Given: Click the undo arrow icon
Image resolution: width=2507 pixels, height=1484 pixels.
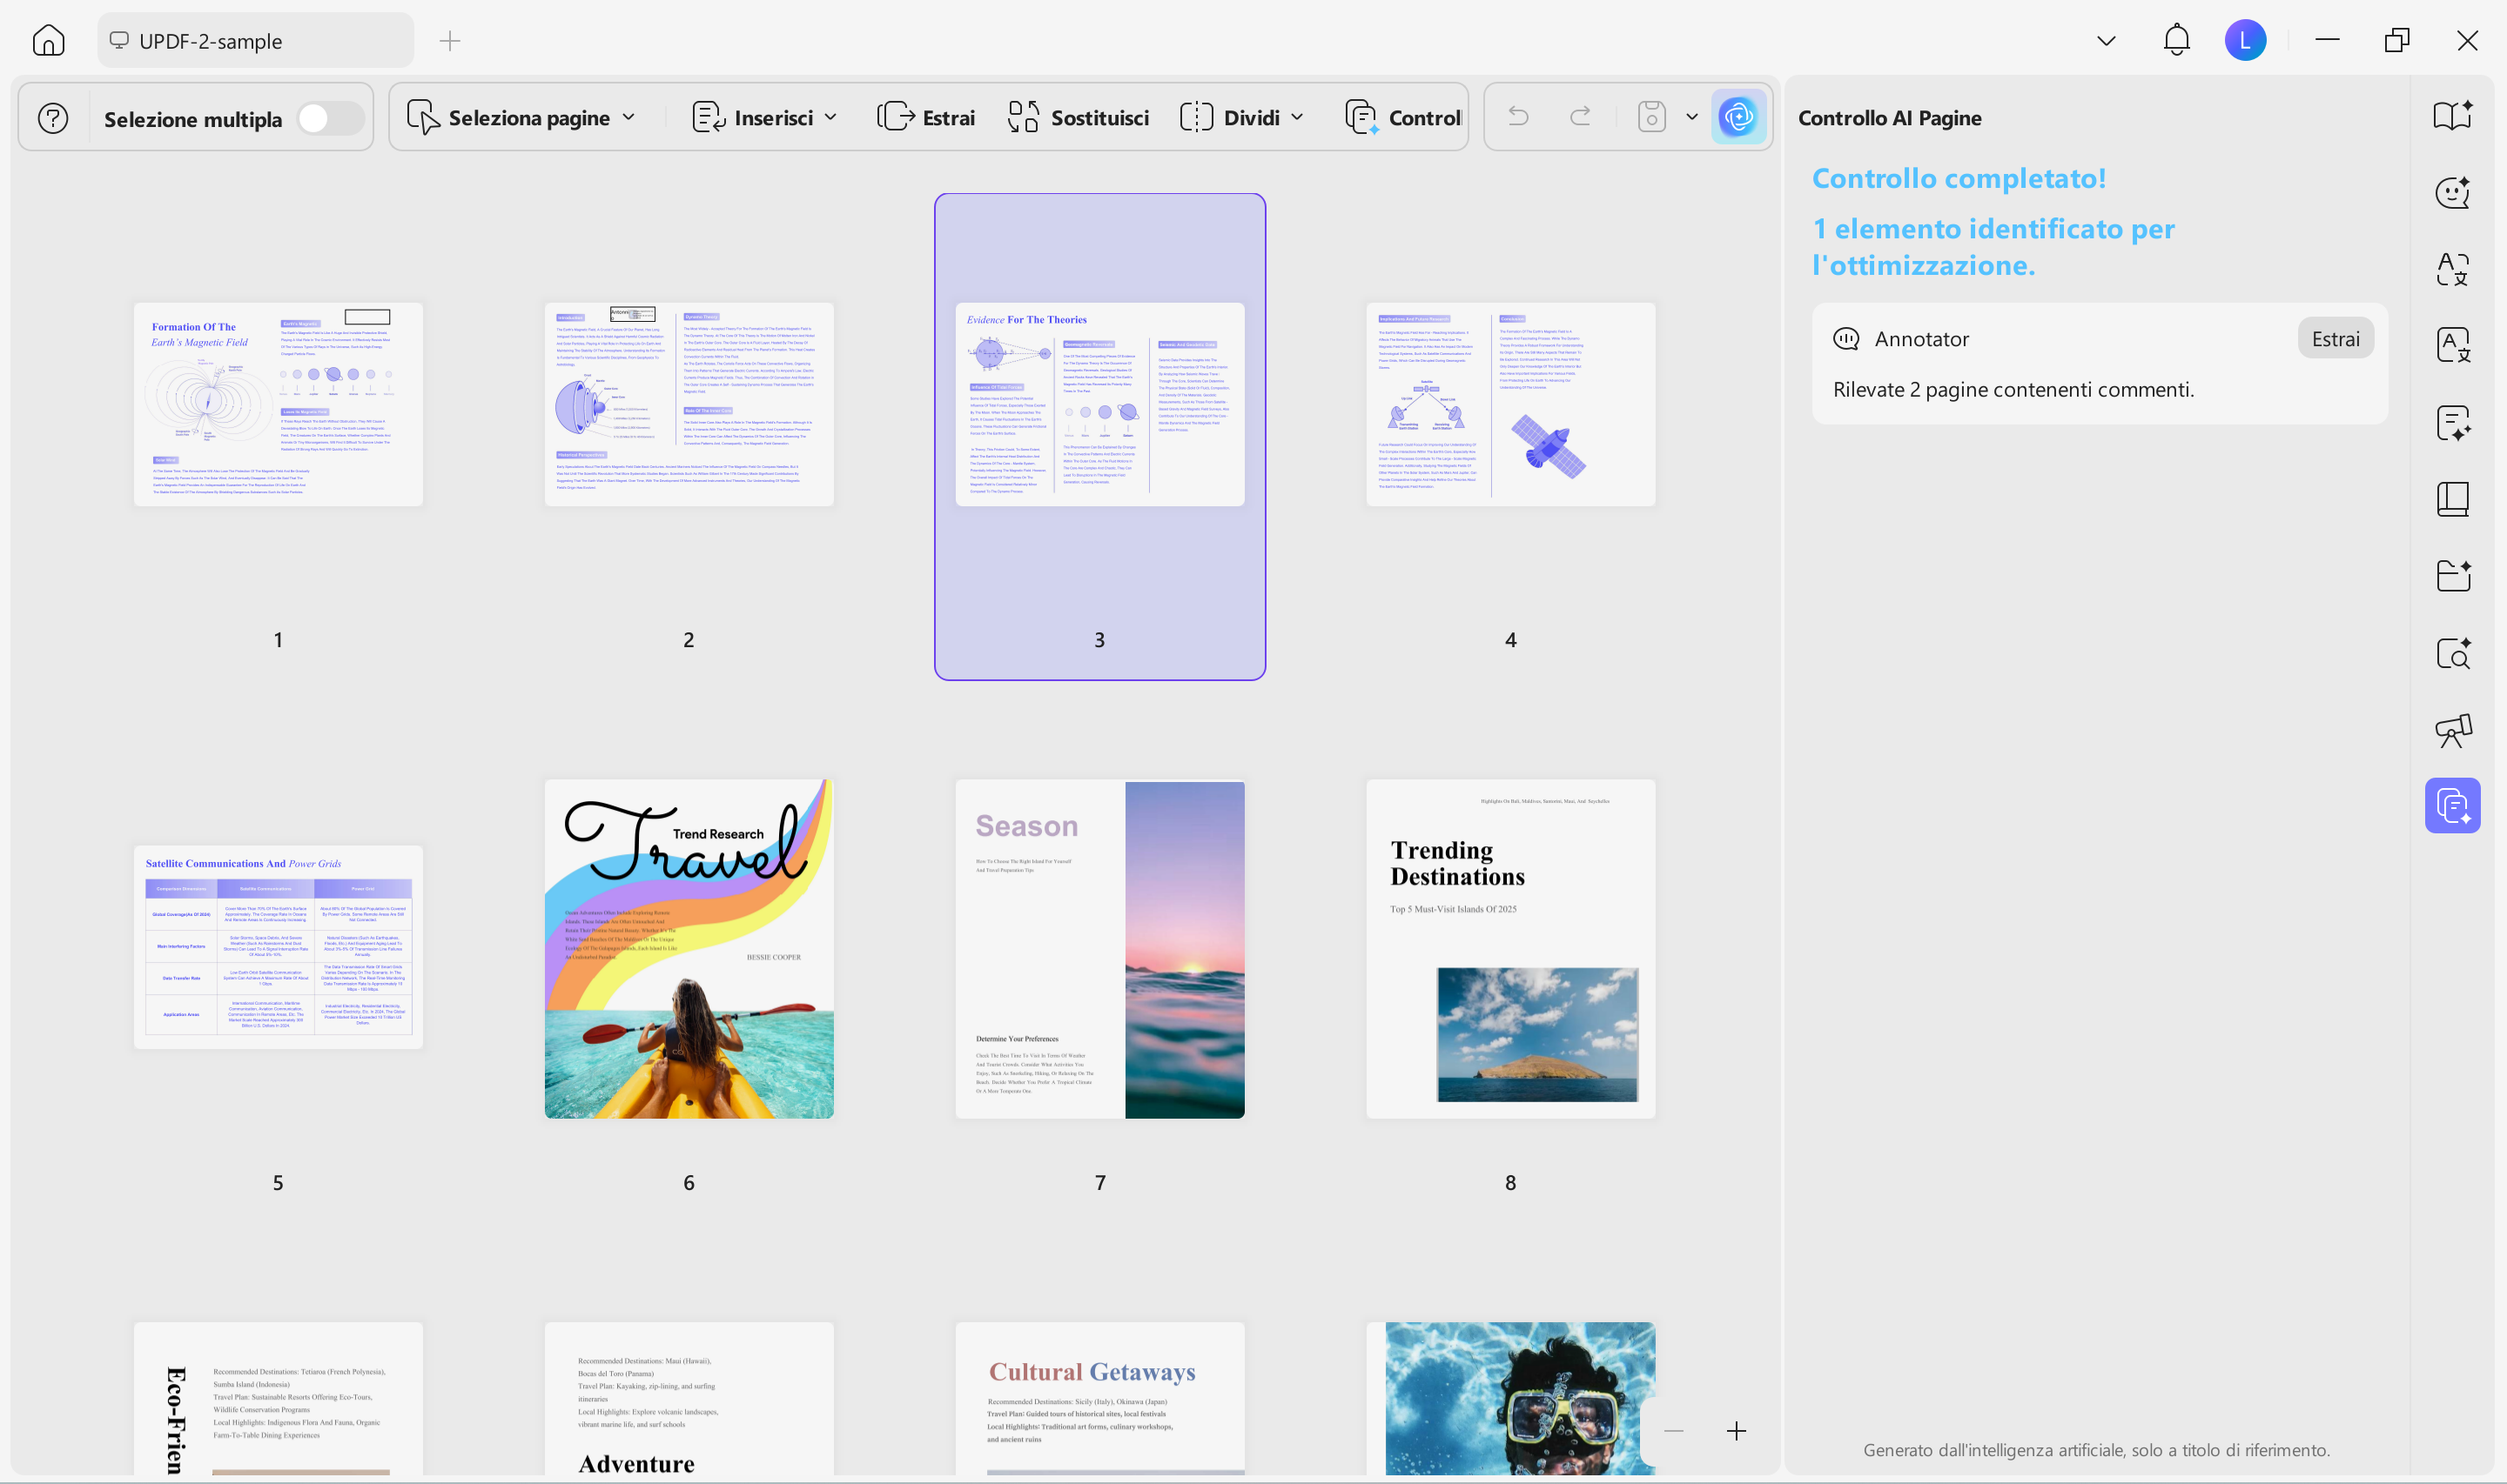Looking at the screenshot, I should [1517, 117].
